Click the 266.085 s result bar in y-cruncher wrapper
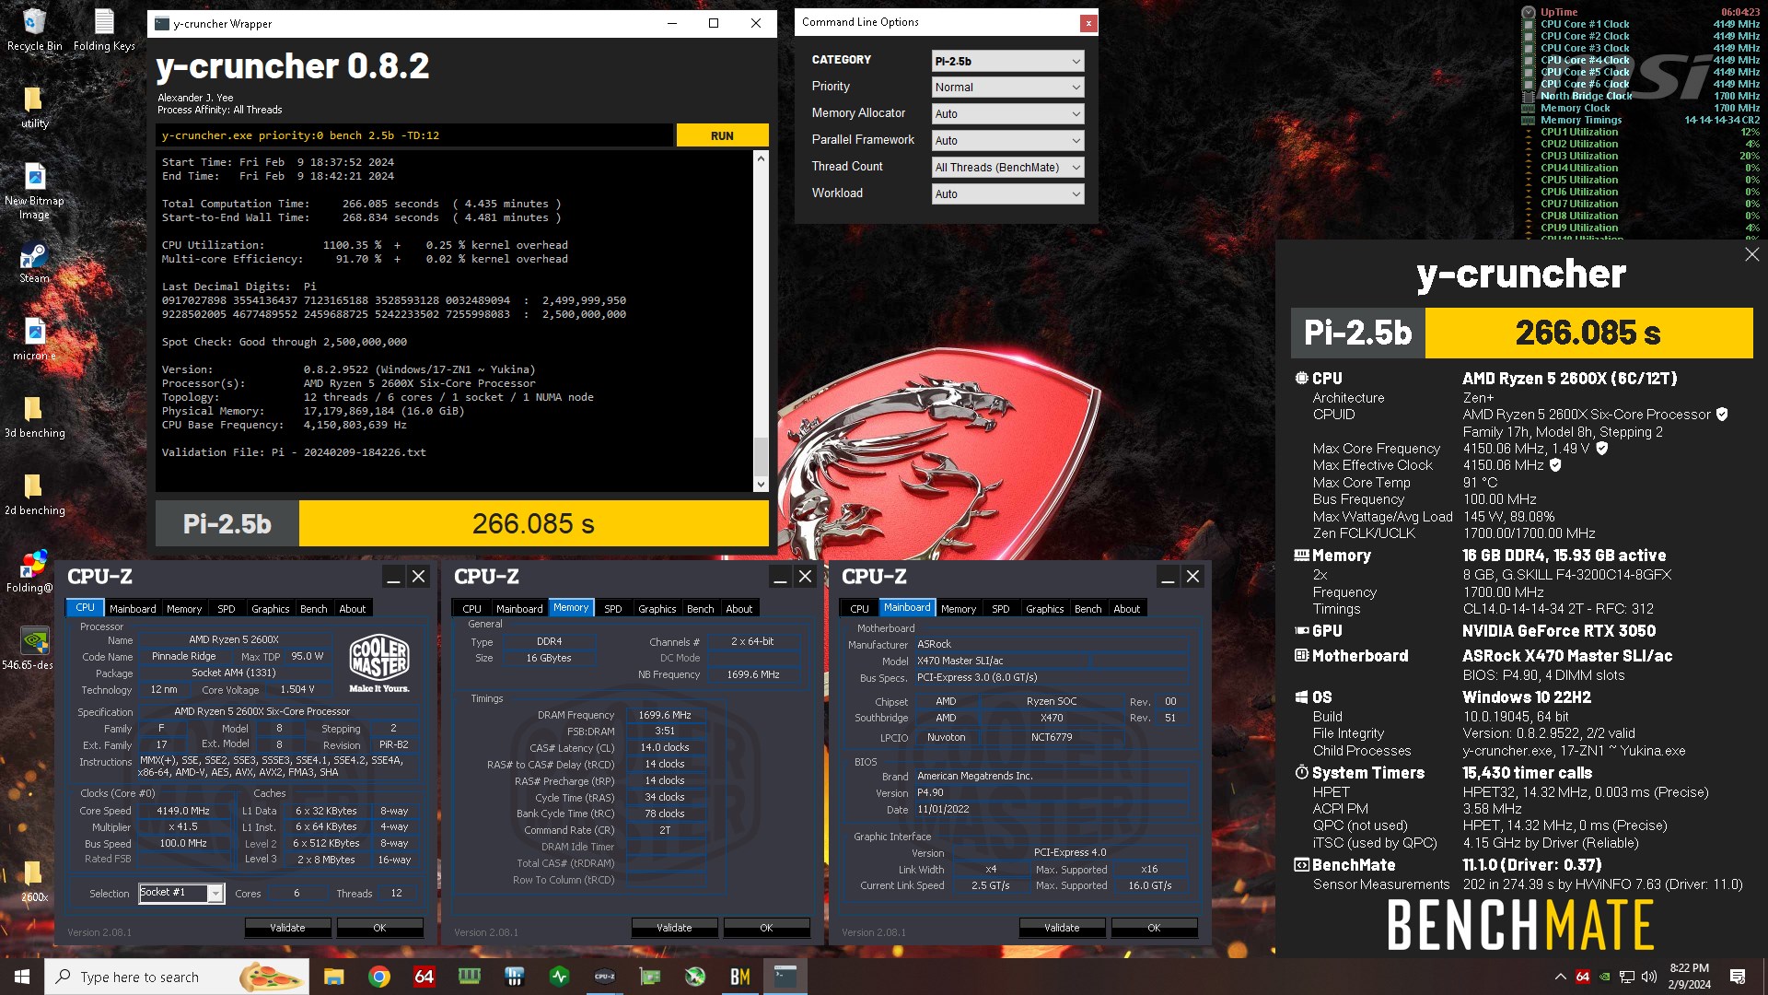1768x995 pixels. click(x=534, y=524)
